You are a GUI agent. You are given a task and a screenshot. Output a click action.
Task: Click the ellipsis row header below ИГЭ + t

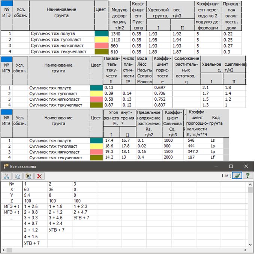point(12,218)
